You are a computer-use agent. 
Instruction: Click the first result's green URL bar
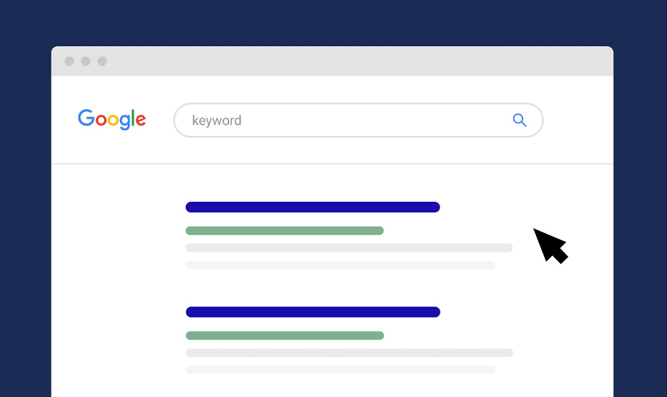285,230
